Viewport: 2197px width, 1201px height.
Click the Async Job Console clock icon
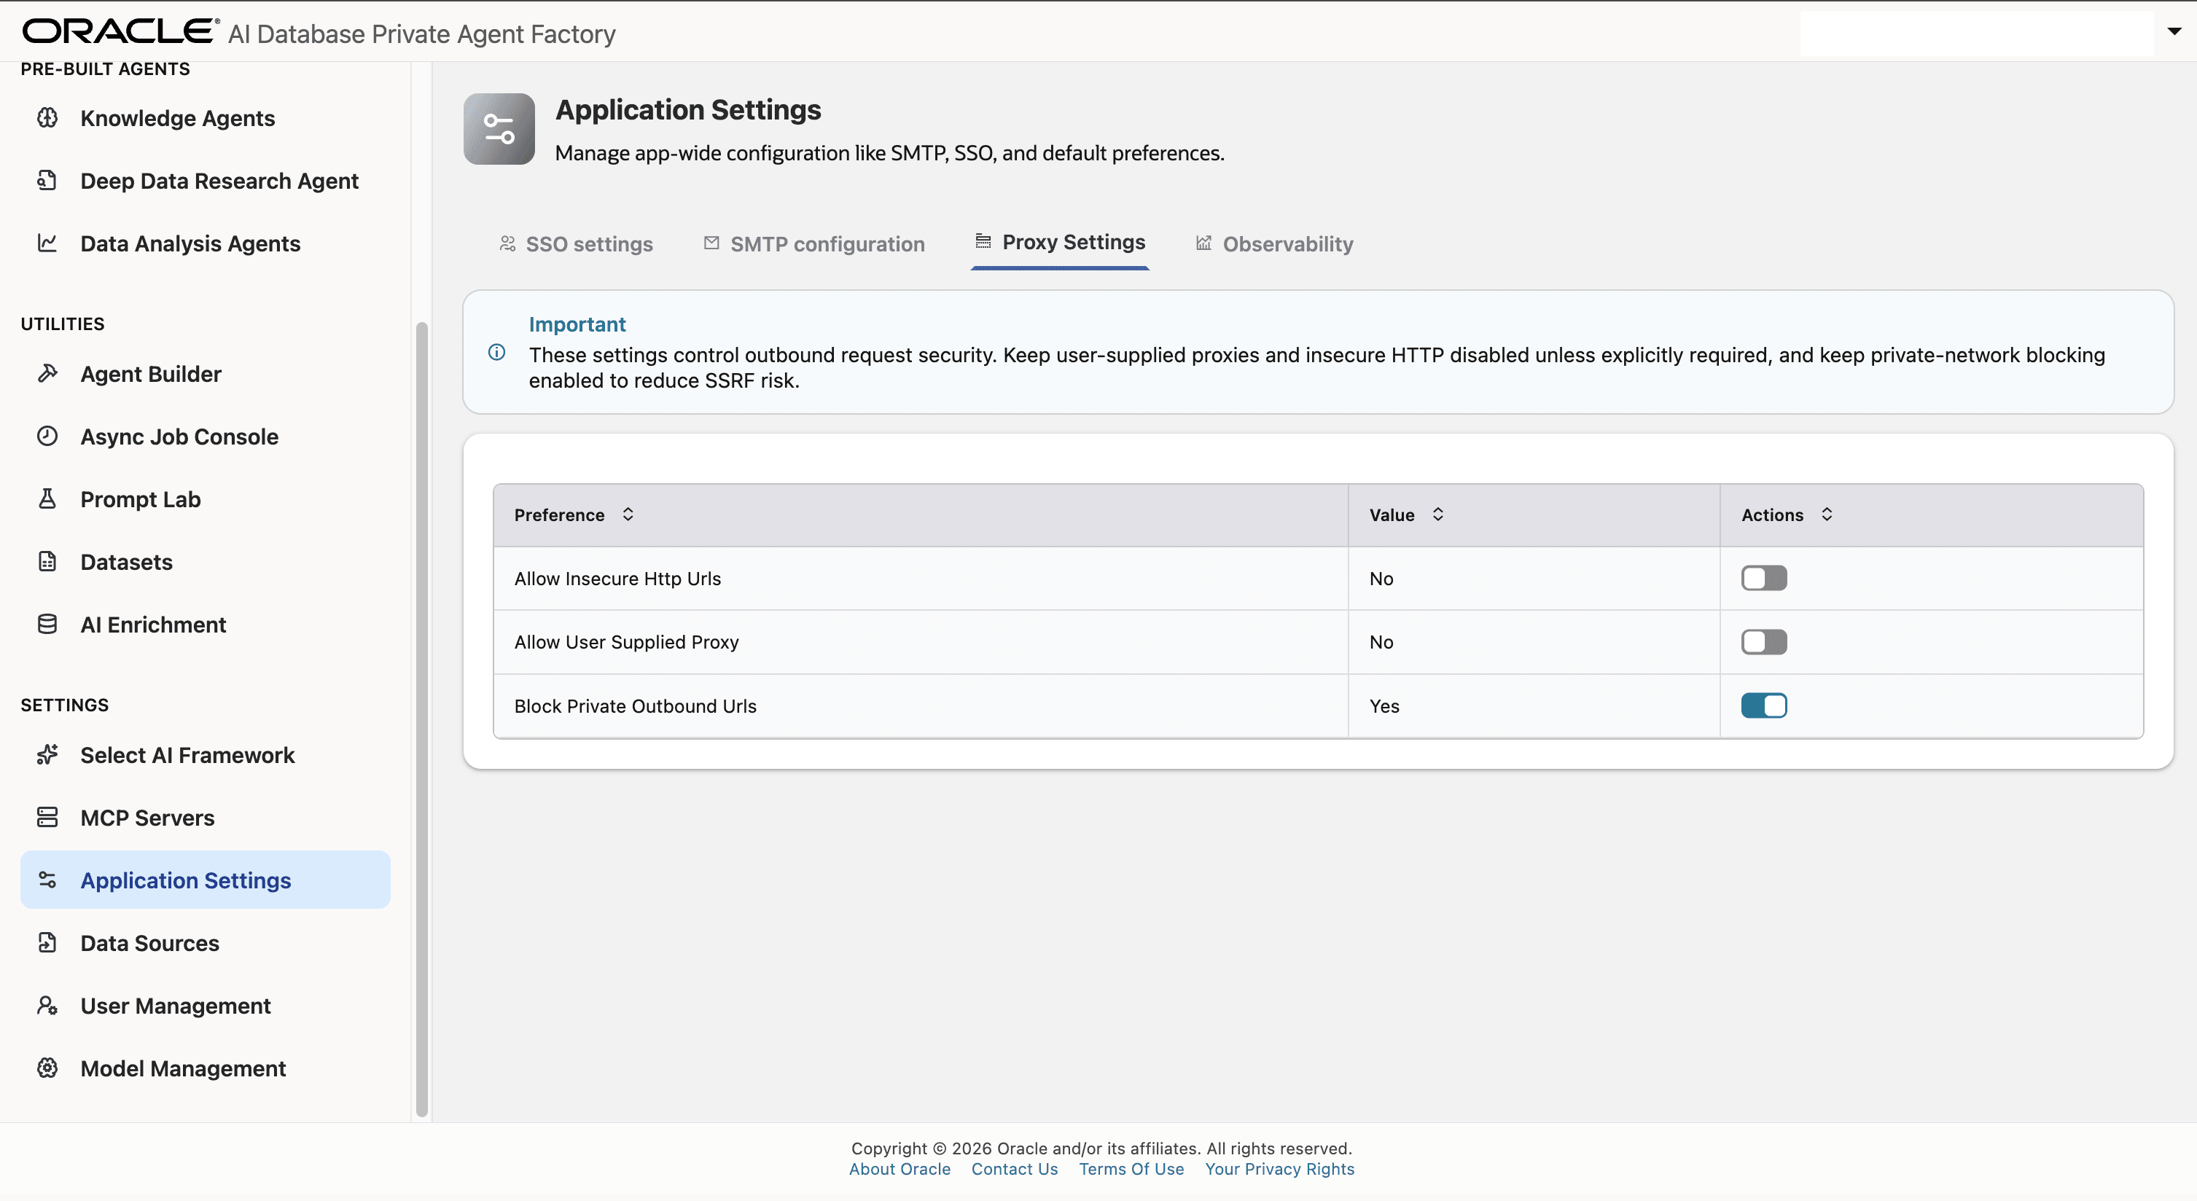pyautogui.click(x=48, y=436)
